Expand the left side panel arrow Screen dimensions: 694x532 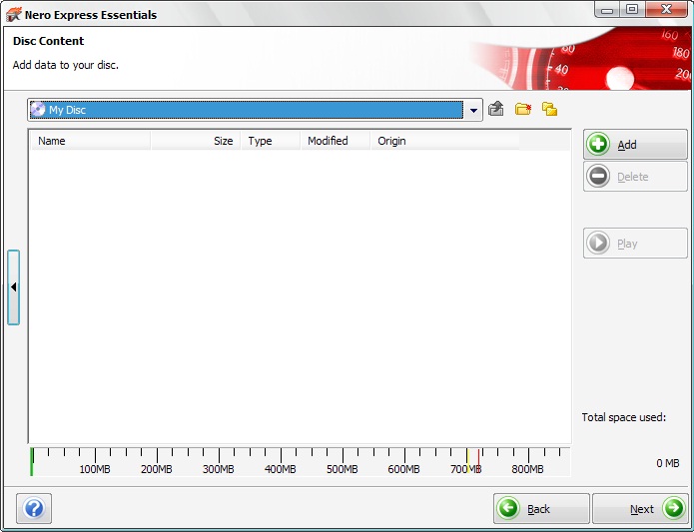point(13,287)
